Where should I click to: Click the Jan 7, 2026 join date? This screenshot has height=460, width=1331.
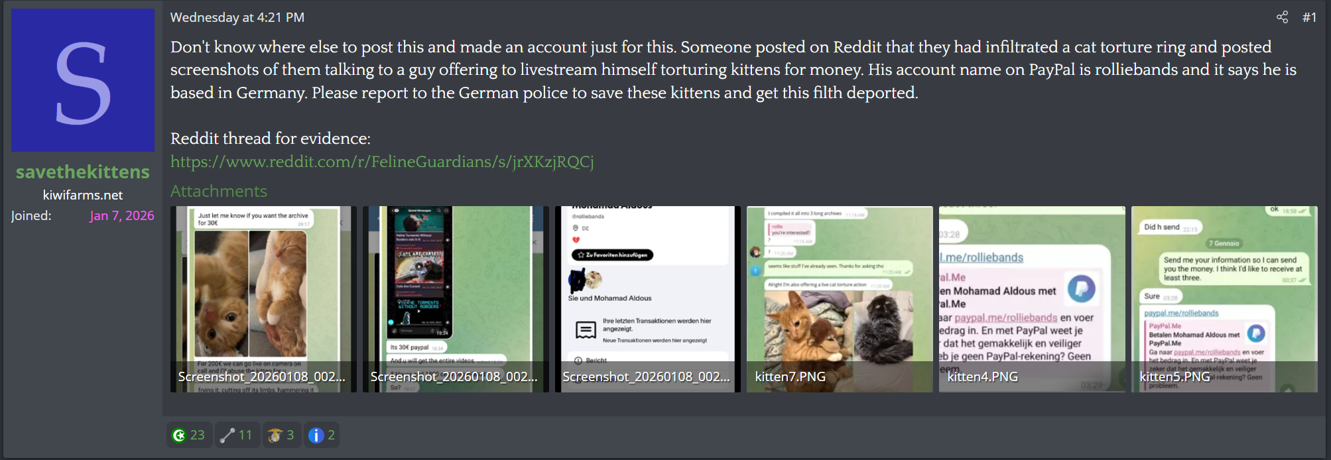(x=122, y=215)
